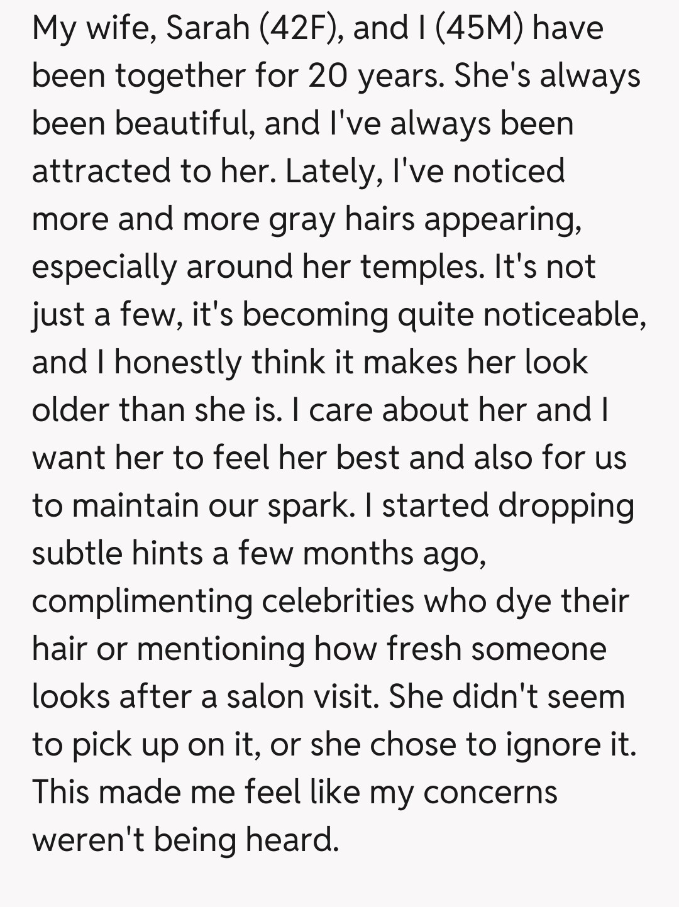Click the word "complimenting"
This screenshot has width=679, height=907.
point(142,602)
